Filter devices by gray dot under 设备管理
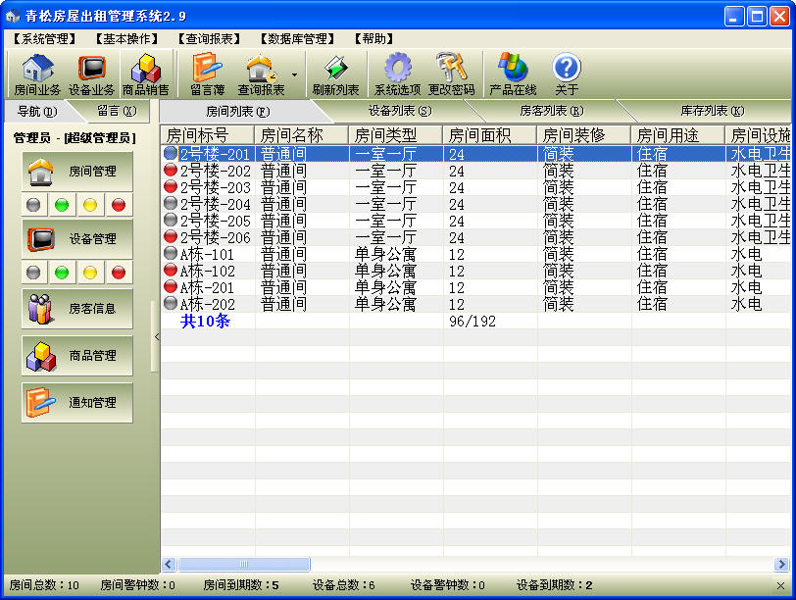The image size is (796, 600). [x=33, y=273]
